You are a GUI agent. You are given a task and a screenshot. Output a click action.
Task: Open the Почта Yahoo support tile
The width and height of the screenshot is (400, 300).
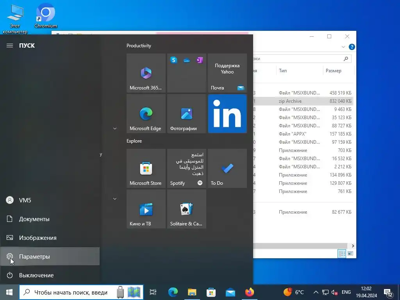[227, 73]
